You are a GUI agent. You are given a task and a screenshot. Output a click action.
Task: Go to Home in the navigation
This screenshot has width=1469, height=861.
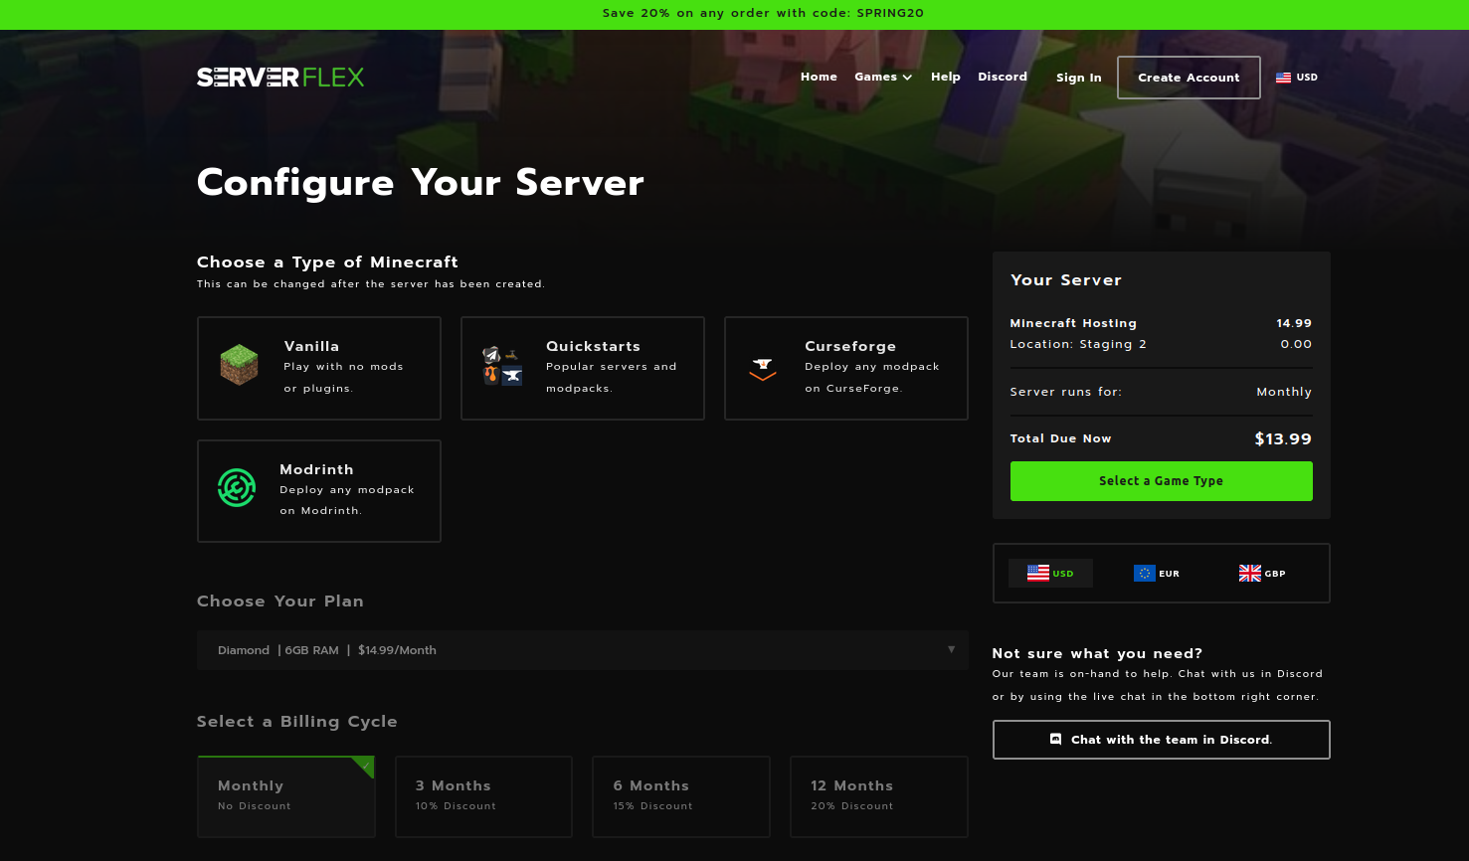click(x=819, y=77)
